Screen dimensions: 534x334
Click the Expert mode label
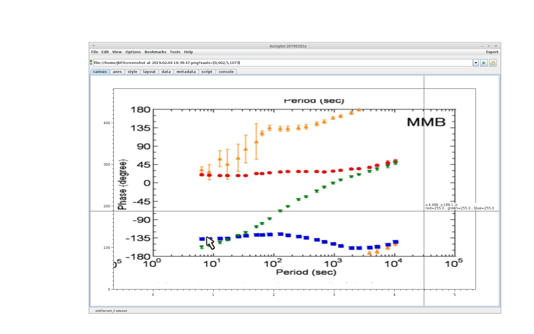click(x=492, y=52)
